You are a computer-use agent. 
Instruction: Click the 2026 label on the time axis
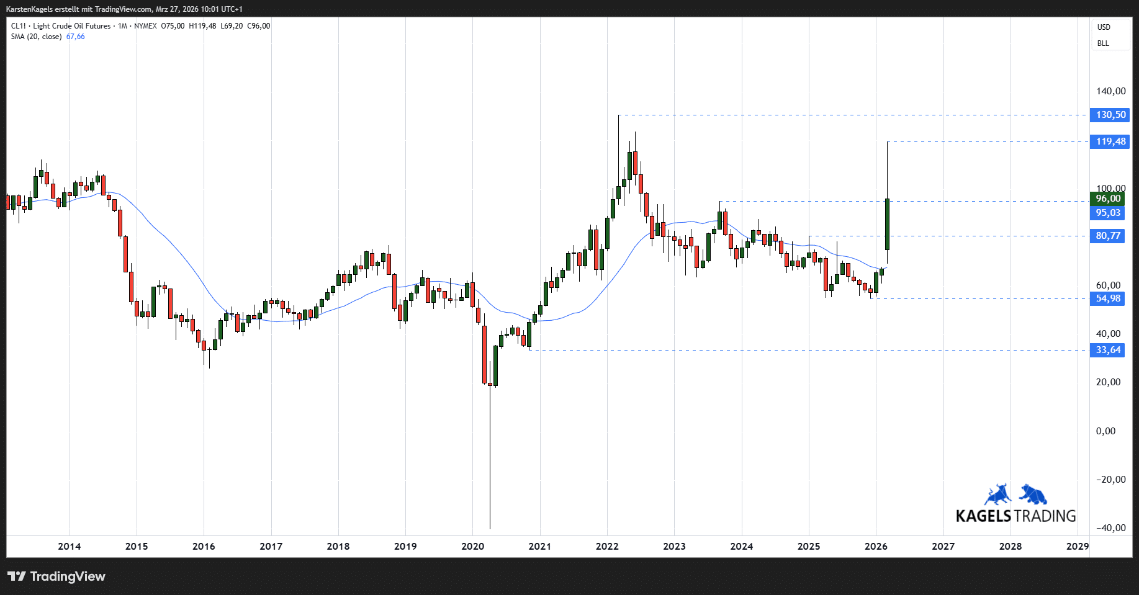coord(876,547)
